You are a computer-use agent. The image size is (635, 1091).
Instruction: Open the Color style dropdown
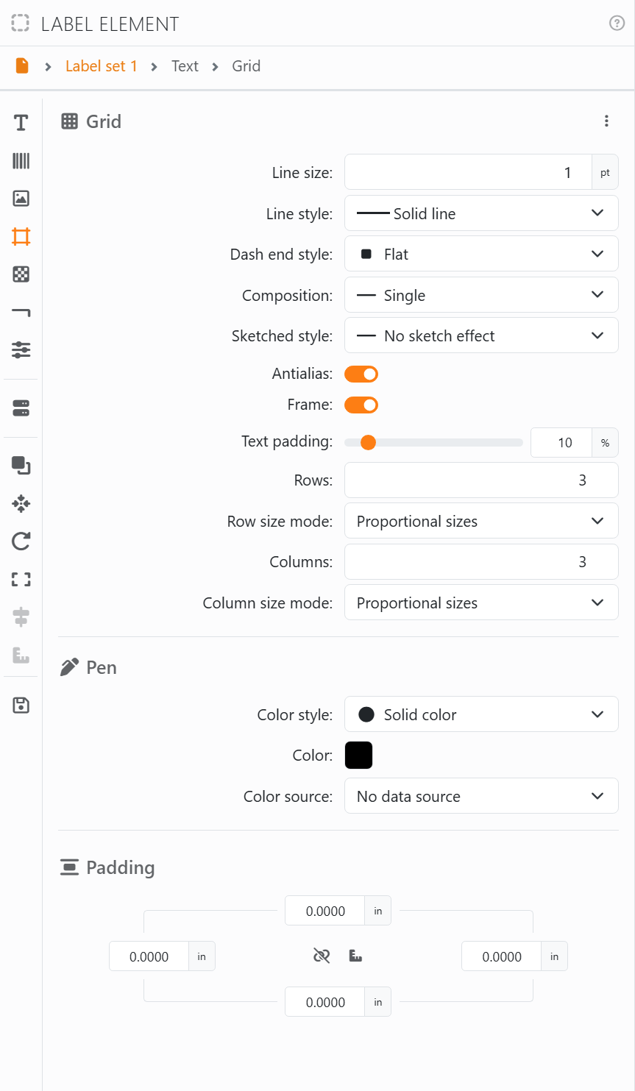click(x=481, y=714)
